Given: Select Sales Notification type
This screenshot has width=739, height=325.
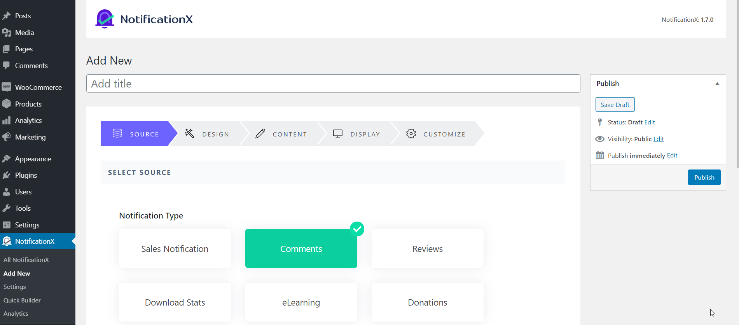Looking at the screenshot, I should click(x=175, y=248).
